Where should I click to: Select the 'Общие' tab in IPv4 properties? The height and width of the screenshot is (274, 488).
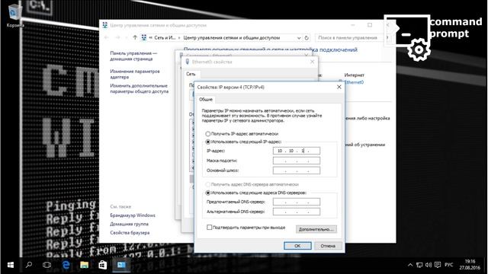206,100
